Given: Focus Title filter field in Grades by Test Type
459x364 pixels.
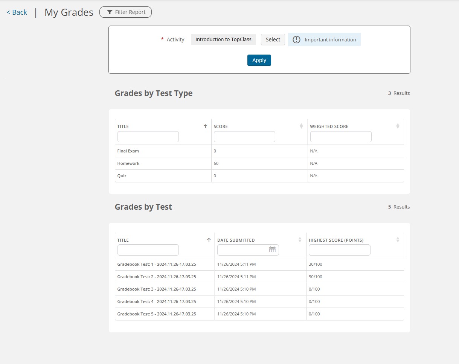Looking at the screenshot, I should click(x=148, y=137).
